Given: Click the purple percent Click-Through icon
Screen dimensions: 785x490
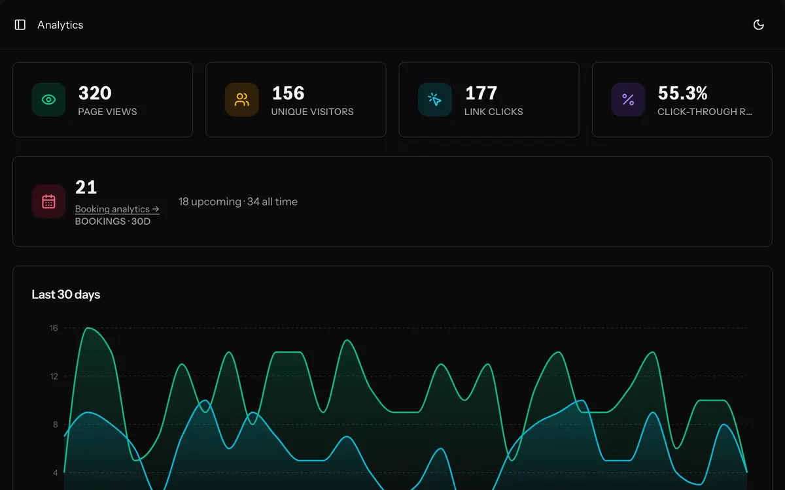Looking at the screenshot, I should [628, 99].
